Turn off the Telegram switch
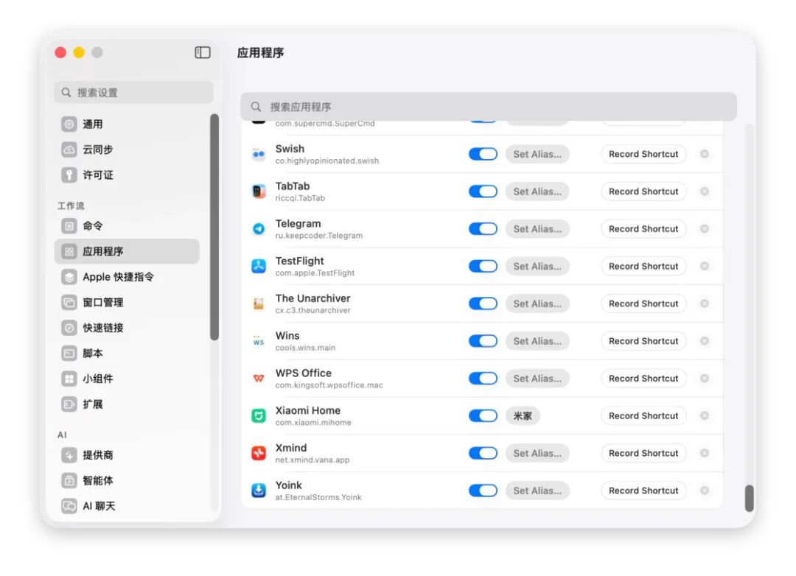 pos(483,229)
